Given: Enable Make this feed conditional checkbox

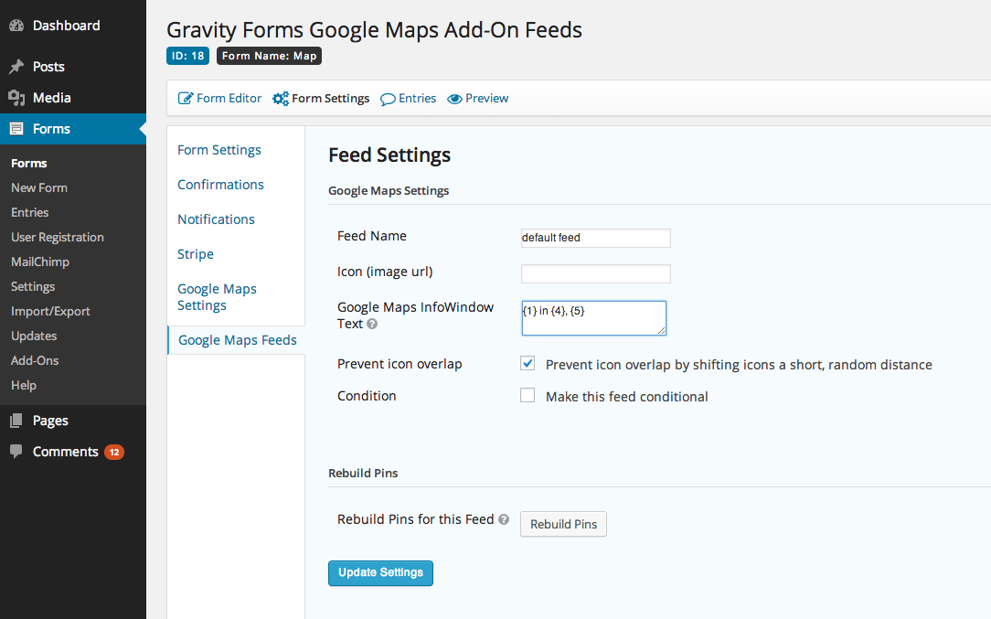Looking at the screenshot, I should pos(527,395).
